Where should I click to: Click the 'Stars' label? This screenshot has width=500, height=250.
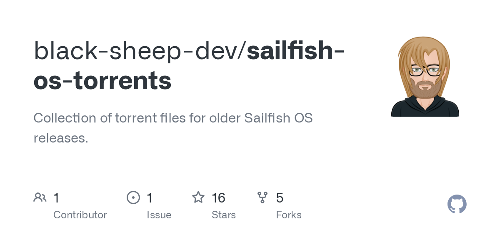click(x=224, y=215)
